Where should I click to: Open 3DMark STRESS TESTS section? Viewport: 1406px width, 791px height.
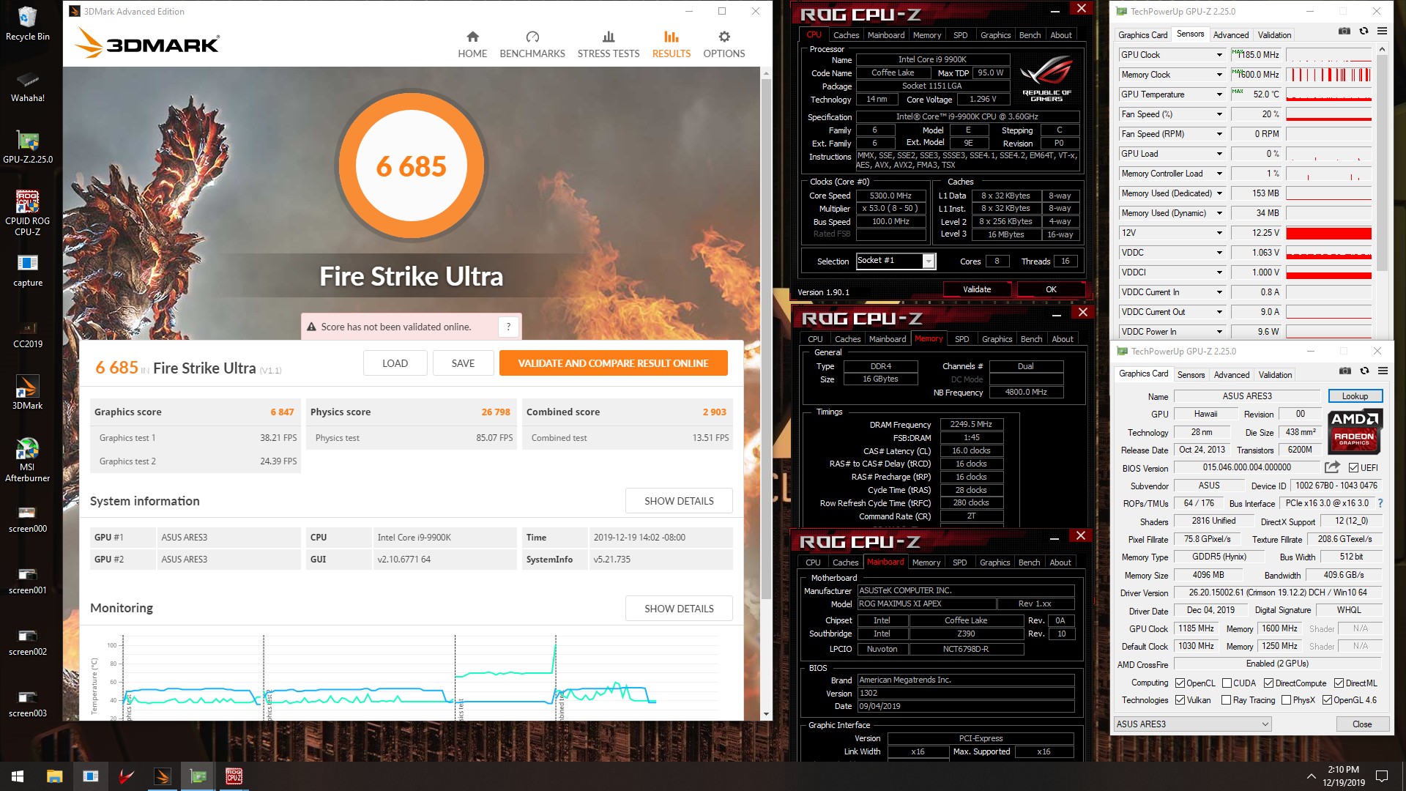tap(608, 45)
